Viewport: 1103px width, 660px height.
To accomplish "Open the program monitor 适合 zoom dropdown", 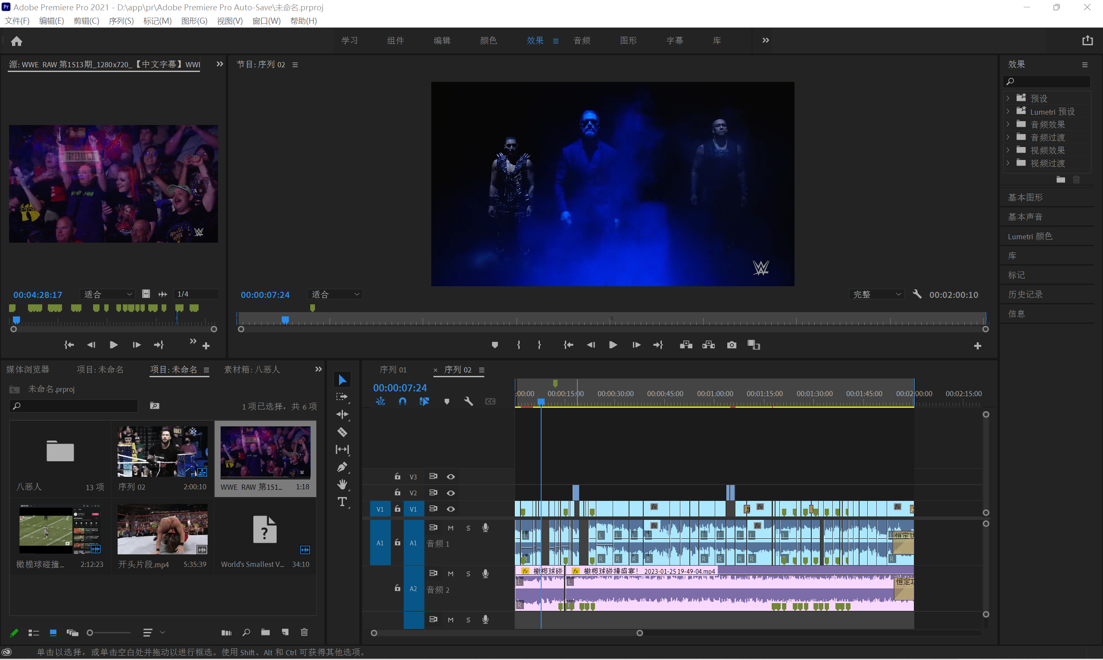I will (335, 294).
